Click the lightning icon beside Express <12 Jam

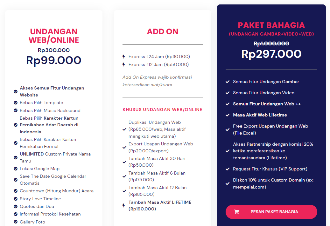click(x=124, y=64)
